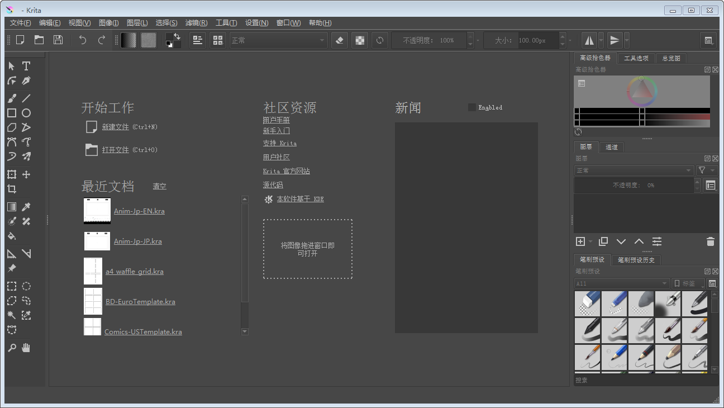Expand the horizontal mirror options arrow
The image size is (724, 408).
(601, 40)
